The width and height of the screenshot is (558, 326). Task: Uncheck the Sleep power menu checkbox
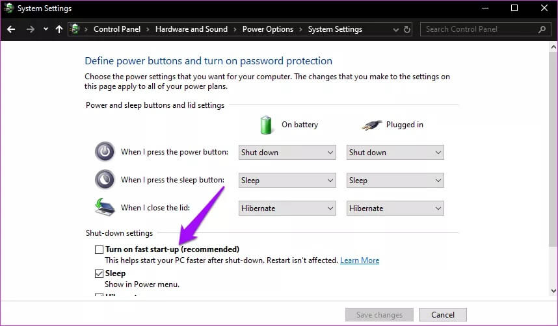click(99, 273)
